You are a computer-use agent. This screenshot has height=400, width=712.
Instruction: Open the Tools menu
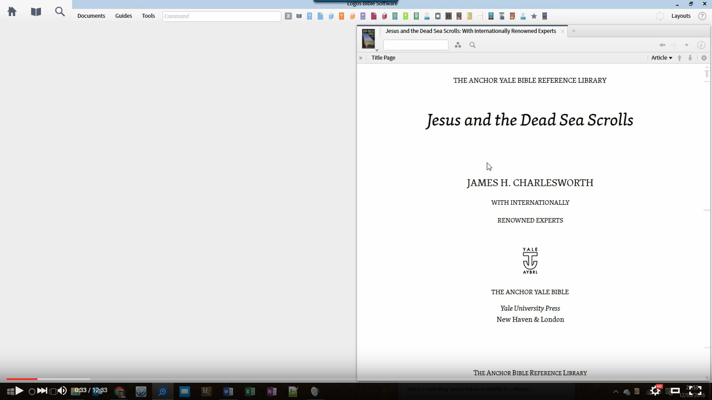149,16
